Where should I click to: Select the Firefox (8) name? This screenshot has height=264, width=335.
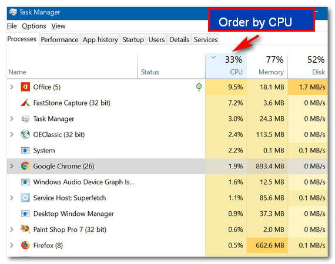tap(48, 245)
